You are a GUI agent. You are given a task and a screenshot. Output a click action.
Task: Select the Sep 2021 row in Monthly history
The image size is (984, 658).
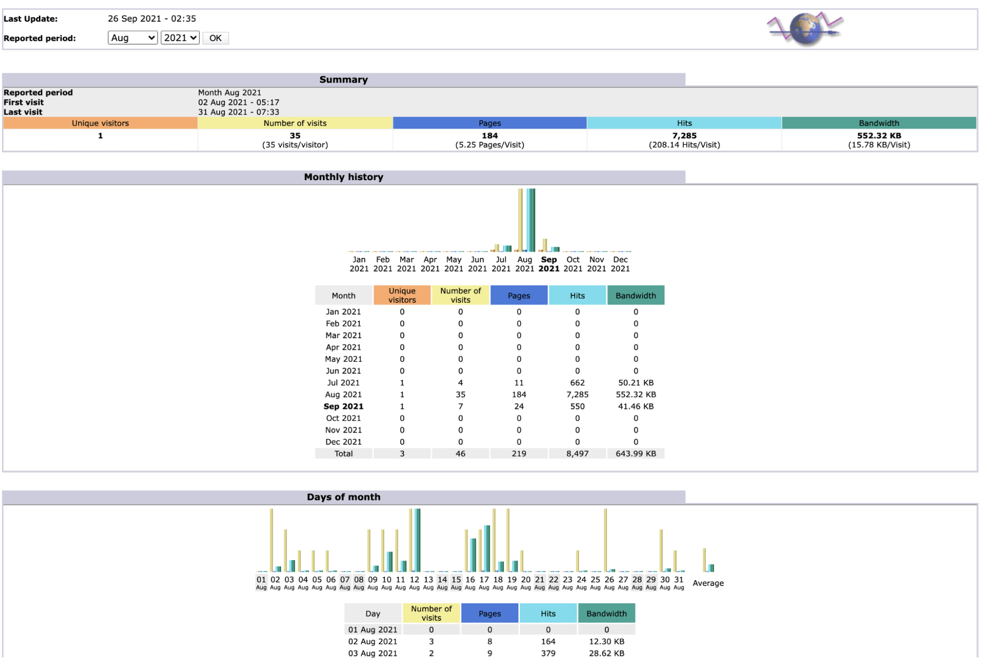(x=343, y=406)
